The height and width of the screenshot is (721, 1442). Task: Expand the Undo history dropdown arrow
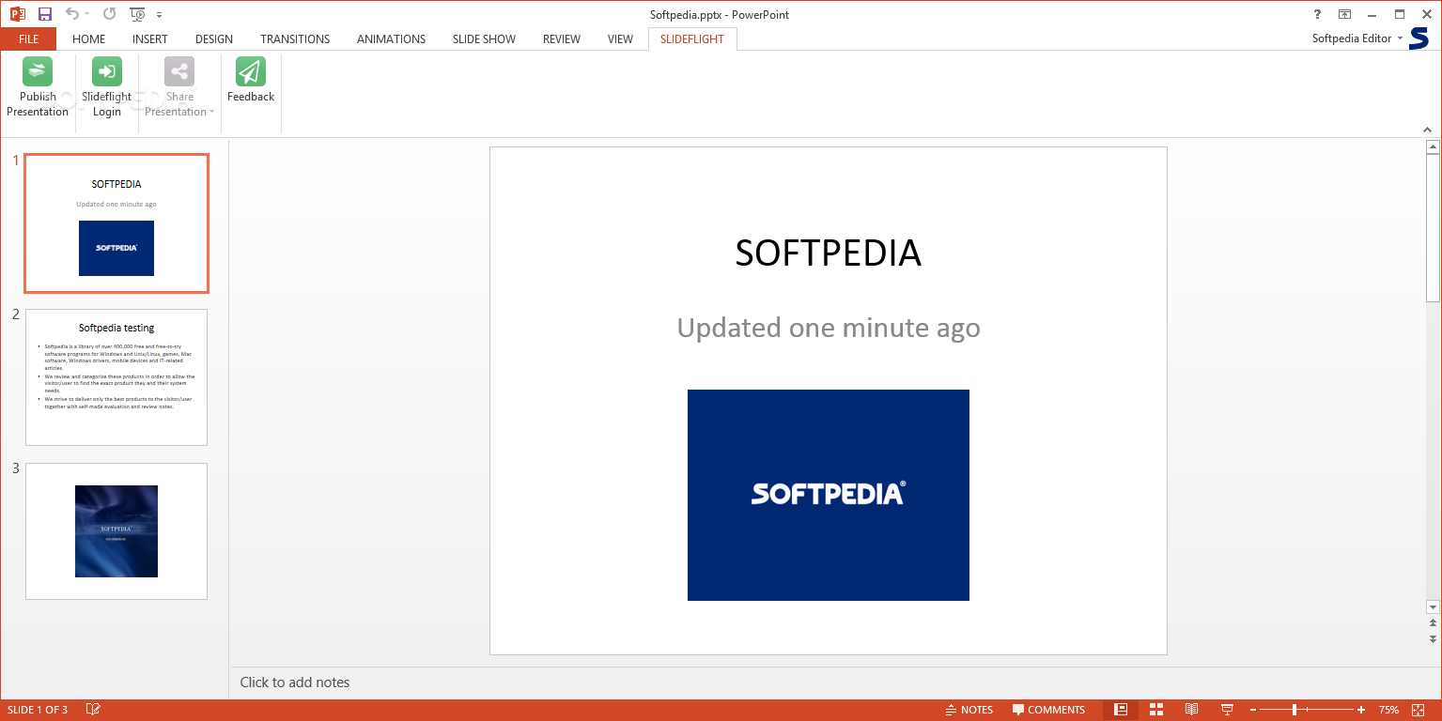(x=87, y=14)
